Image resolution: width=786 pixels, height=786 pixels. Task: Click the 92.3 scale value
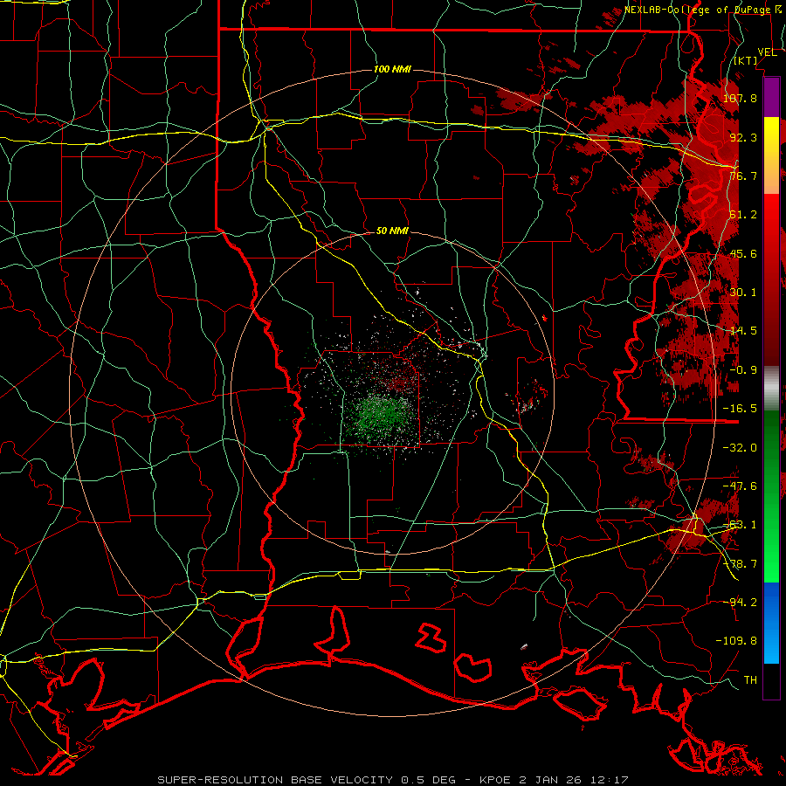click(743, 137)
